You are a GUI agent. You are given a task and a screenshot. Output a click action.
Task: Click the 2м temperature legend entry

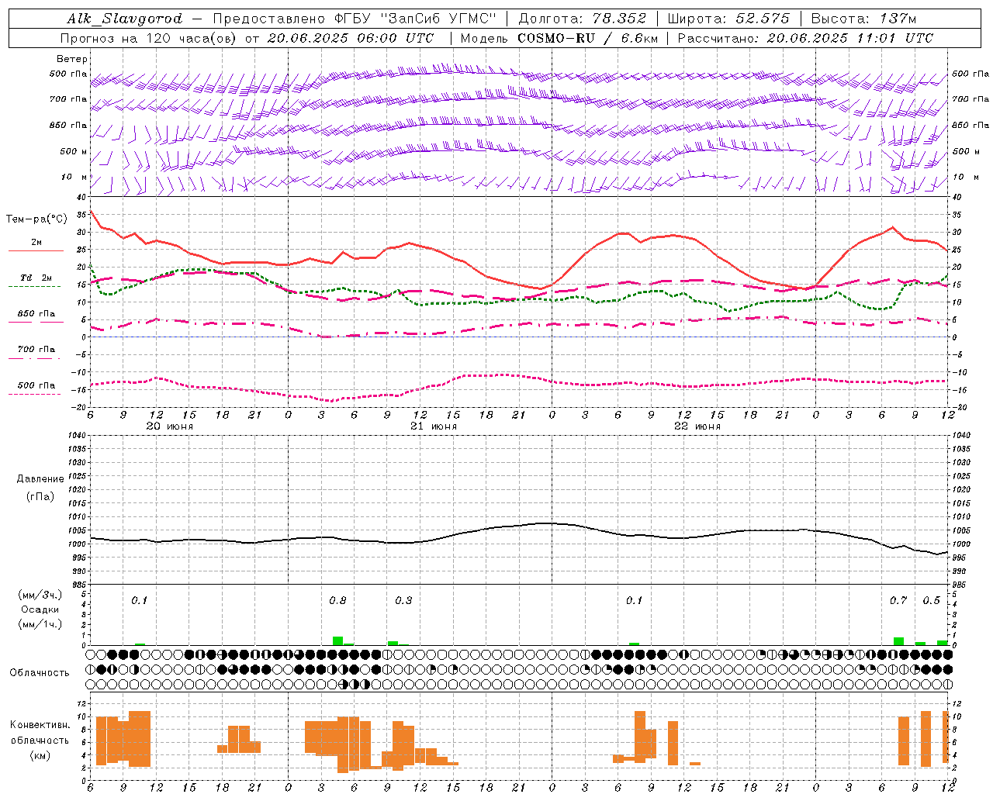click(x=36, y=242)
